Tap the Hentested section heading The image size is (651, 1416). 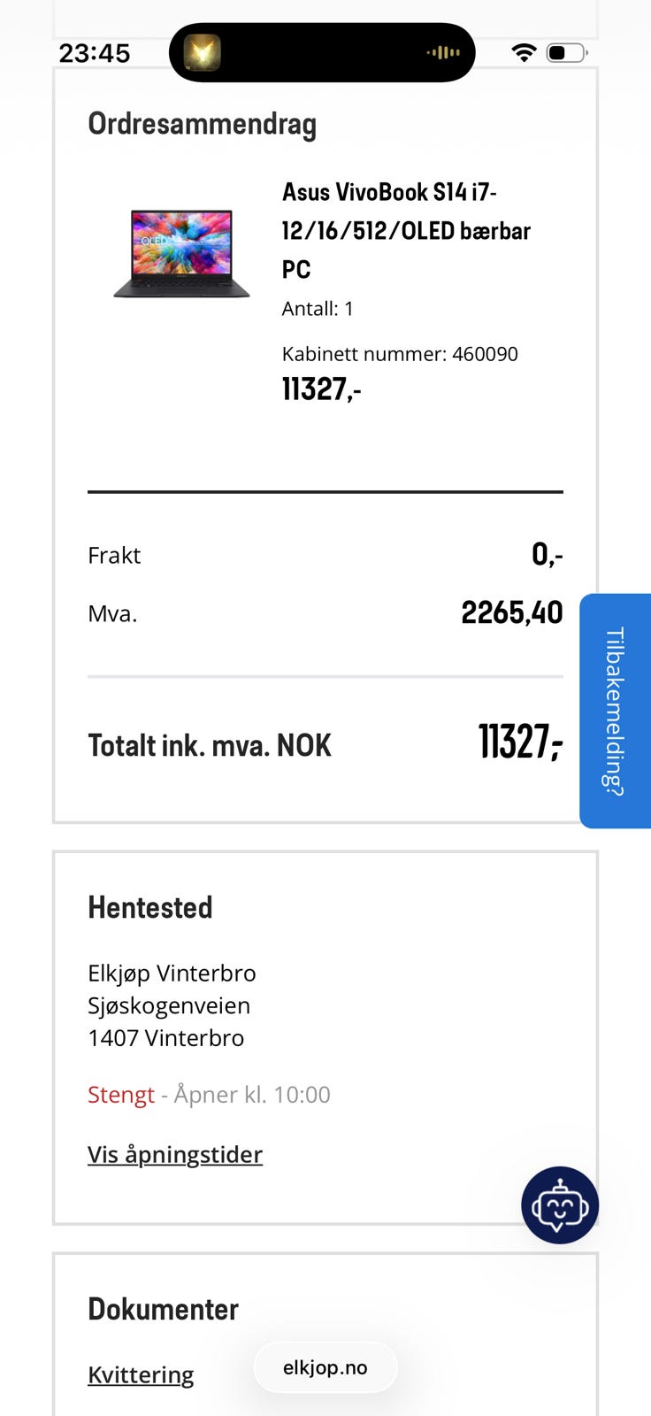tap(150, 907)
